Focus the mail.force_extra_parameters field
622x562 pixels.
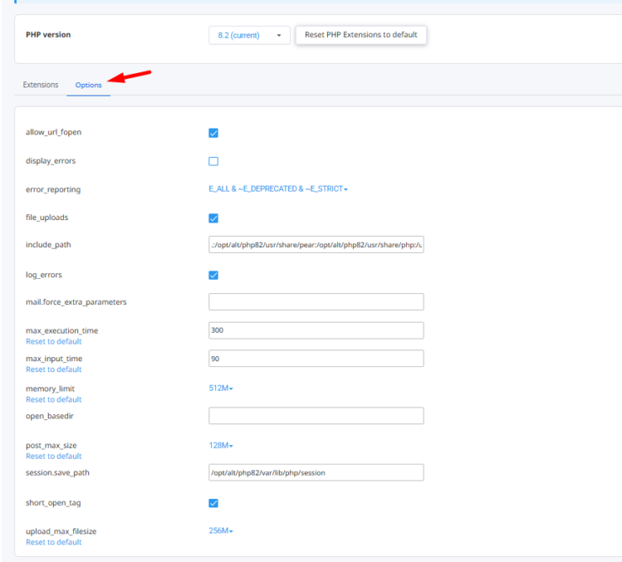tap(316, 302)
